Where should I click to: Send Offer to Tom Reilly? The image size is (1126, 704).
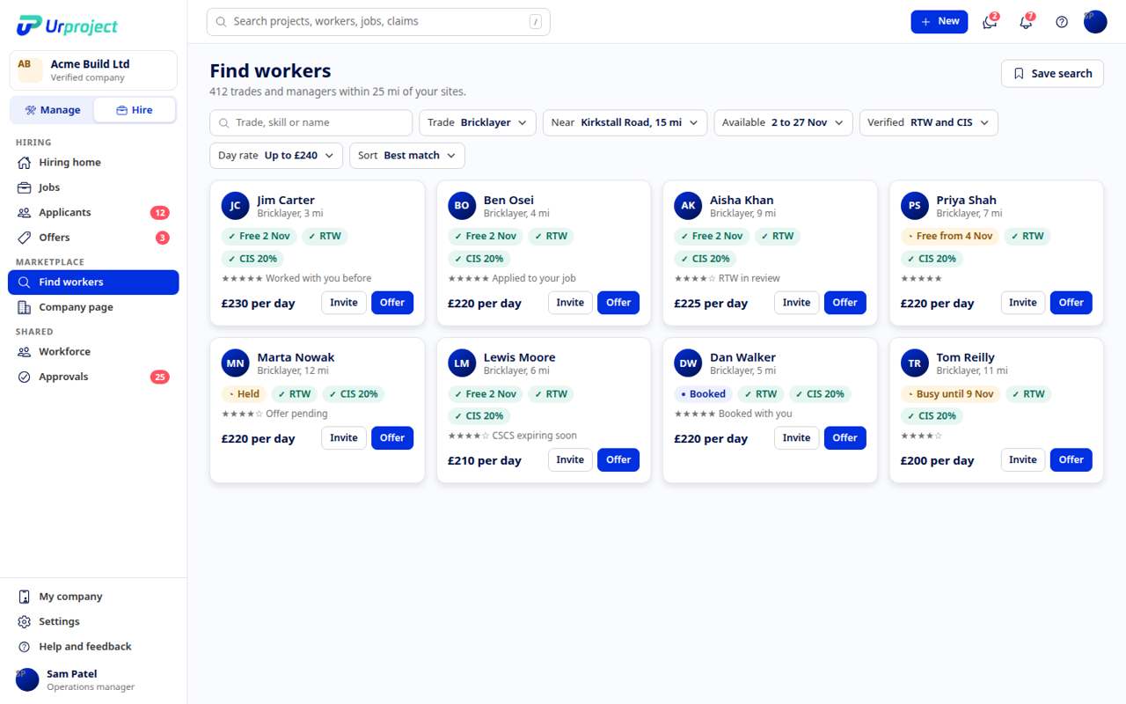coord(1071,460)
